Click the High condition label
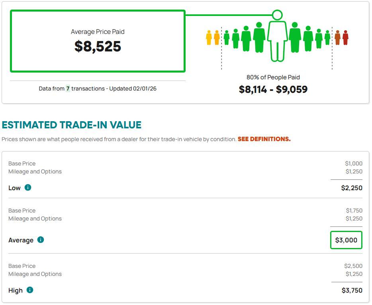The height and width of the screenshot is (305, 372). (16, 291)
